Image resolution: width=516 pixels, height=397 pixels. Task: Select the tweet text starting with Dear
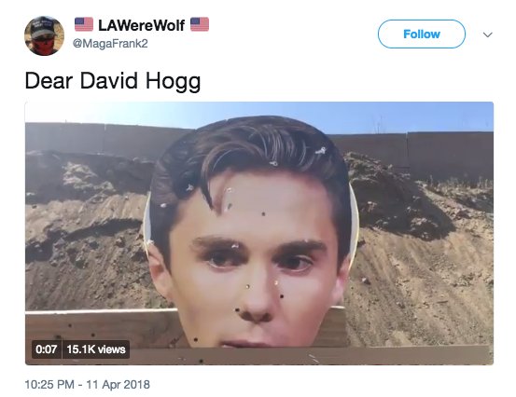tap(113, 81)
